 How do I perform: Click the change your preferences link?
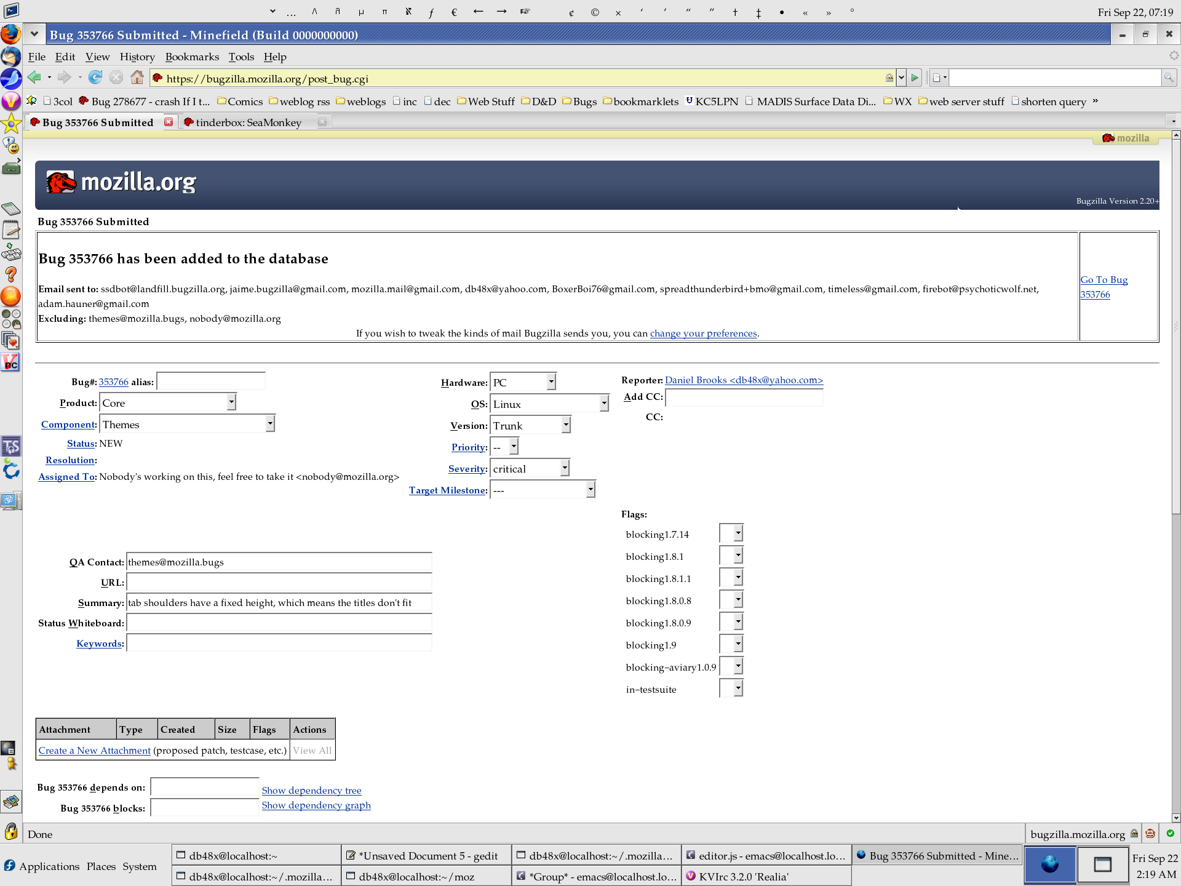[703, 333]
